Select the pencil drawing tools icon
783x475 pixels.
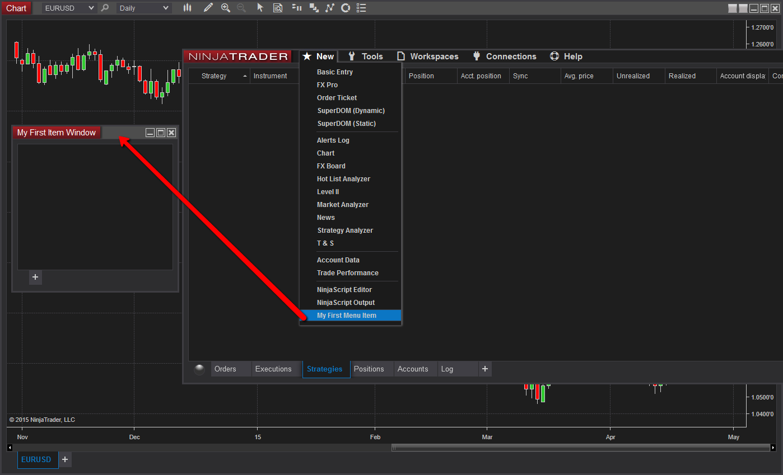pyautogui.click(x=208, y=8)
